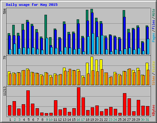Click day 20 on the x-axis
This screenshot has height=123, width=157.
point(97,120)
